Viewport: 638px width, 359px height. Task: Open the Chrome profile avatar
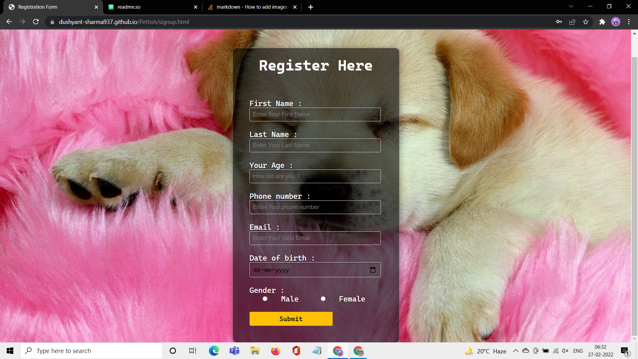[616, 22]
